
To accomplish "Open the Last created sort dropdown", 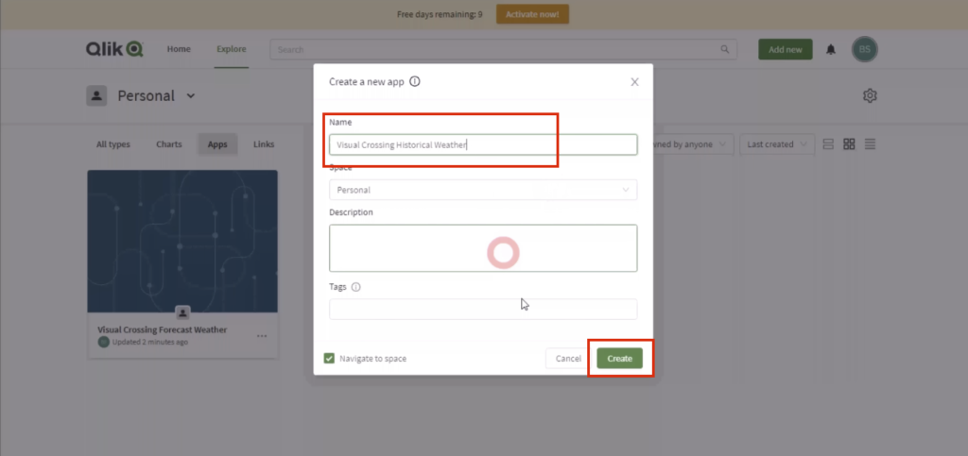I will pyautogui.click(x=777, y=144).
